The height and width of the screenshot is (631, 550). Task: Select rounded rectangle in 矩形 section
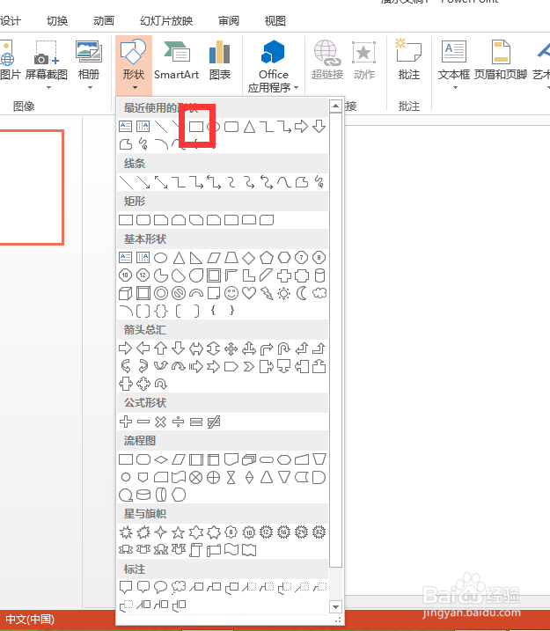tap(143, 220)
